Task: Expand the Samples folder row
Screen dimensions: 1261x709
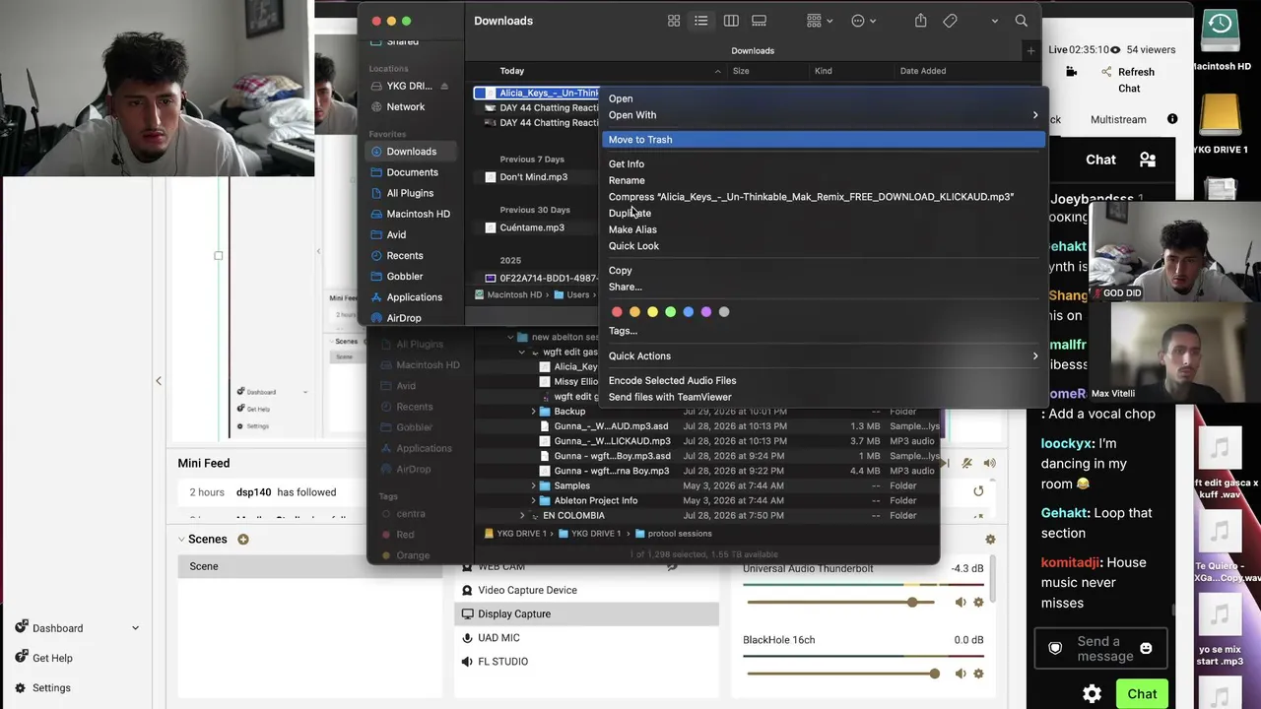Action: point(534,485)
